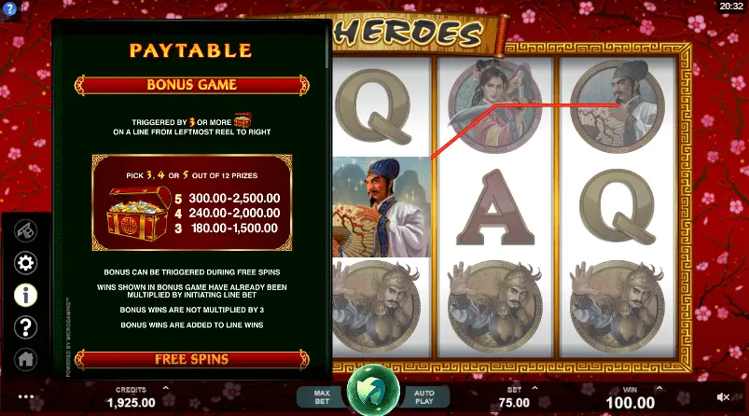Expand the Credits chevron
Image resolution: width=749 pixels, height=416 pixels.
[x=166, y=388]
